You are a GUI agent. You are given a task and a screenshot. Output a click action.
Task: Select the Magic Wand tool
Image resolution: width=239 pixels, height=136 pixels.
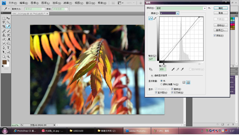click(x=8, y=22)
